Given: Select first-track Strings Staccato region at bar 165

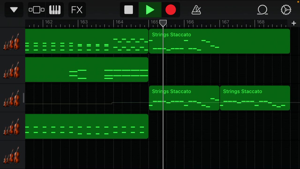Looking at the screenshot, I should click(219, 41).
